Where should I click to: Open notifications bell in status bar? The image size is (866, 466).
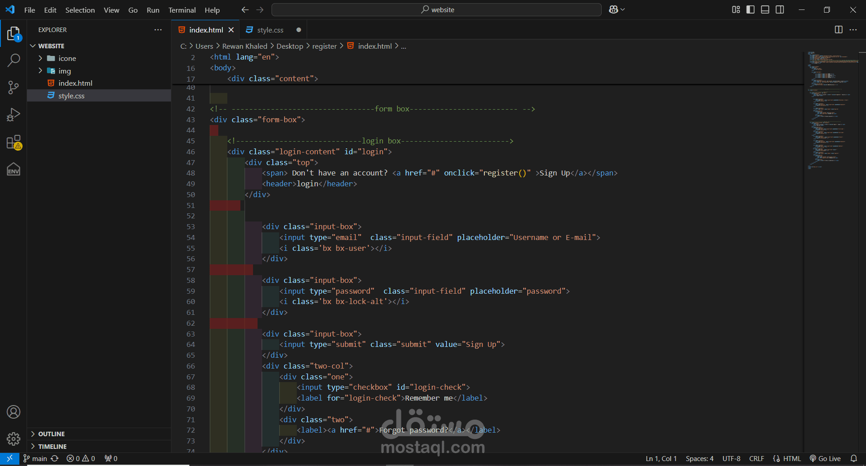coord(854,458)
